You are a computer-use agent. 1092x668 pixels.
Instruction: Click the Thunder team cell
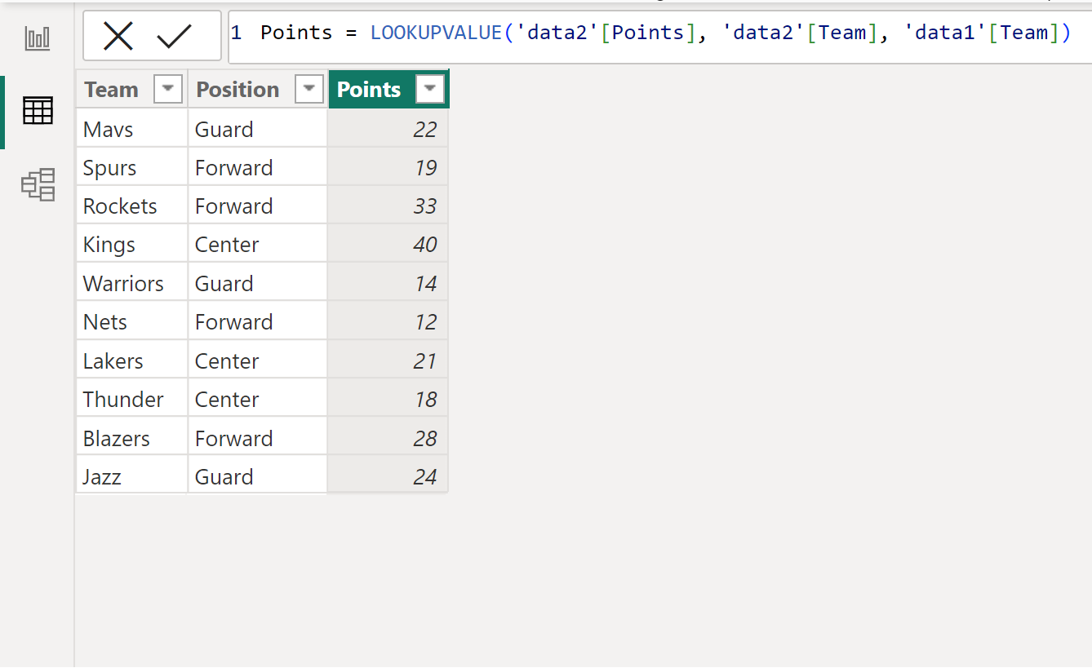point(132,399)
